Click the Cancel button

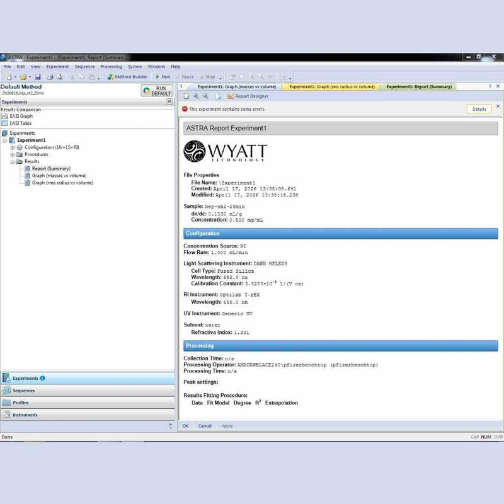205,426
